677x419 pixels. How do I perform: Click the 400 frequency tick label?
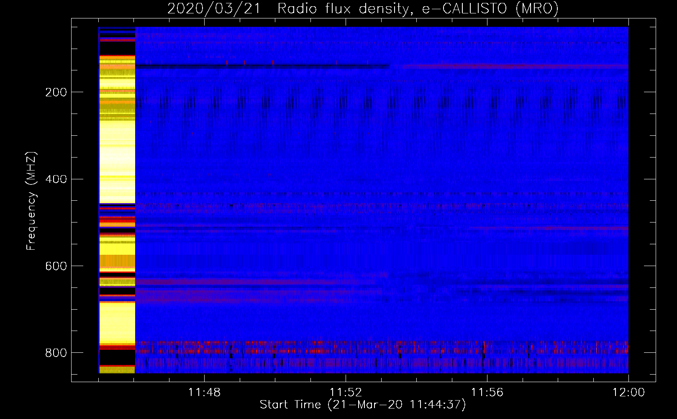click(x=56, y=179)
